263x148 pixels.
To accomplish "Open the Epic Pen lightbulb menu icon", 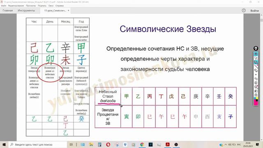I will (x=256, y=49).
